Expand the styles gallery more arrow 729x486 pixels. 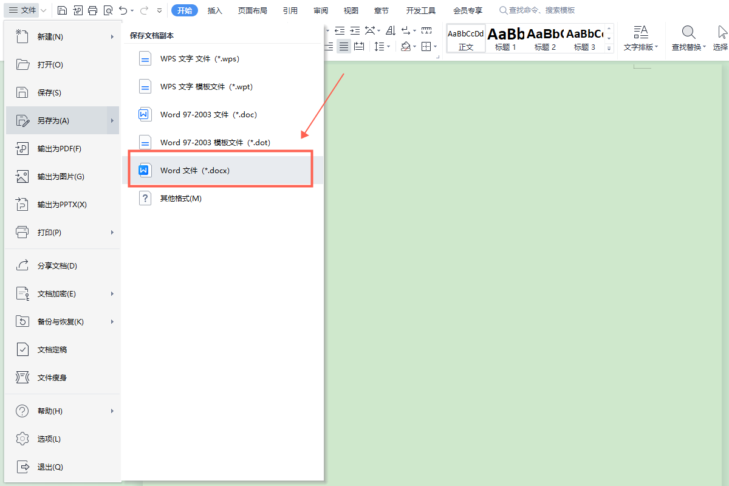[609, 48]
